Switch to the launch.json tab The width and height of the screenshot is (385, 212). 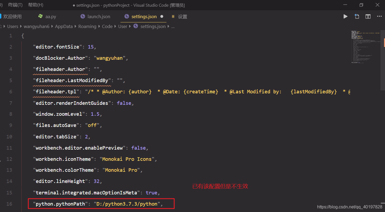[99, 17]
